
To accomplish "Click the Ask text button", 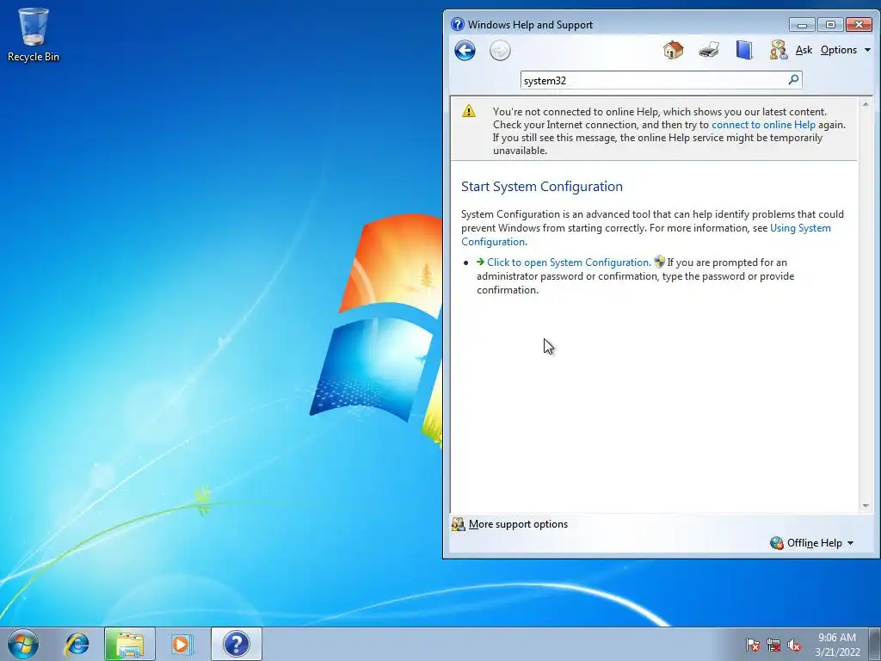I will pyautogui.click(x=804, y=50).
